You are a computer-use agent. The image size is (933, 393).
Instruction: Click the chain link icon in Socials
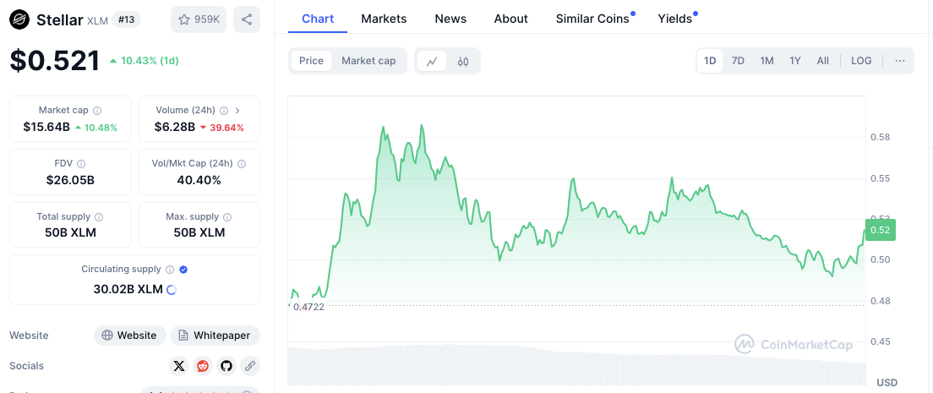coord(249,366)
